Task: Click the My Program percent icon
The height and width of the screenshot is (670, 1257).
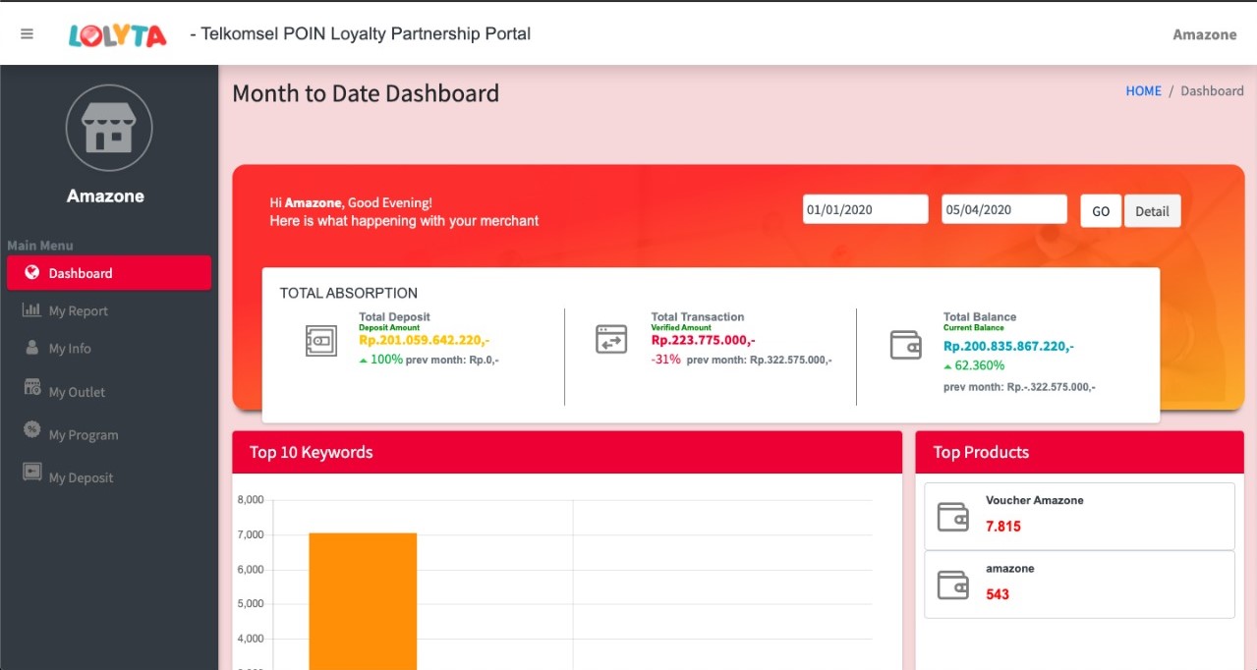Action: coord(31,429)
